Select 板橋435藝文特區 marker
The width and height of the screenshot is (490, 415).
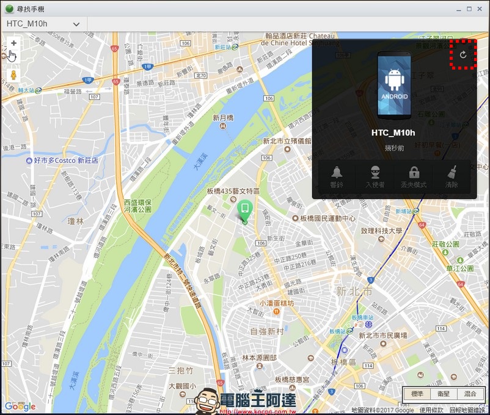233,199
